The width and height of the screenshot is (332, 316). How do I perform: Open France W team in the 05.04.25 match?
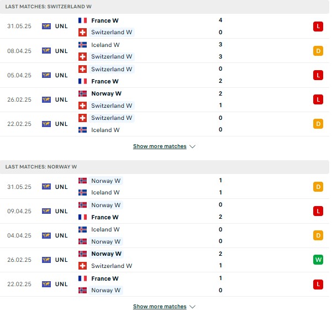[x=105, y=81]
